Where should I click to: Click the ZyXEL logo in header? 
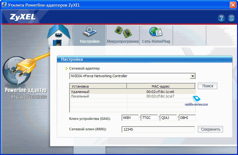[23, 17]
